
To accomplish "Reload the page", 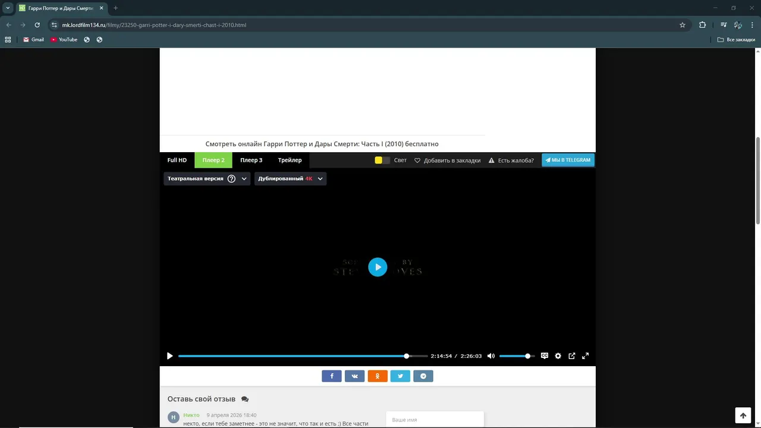I will pyautogui.click(x=37, y=25).
